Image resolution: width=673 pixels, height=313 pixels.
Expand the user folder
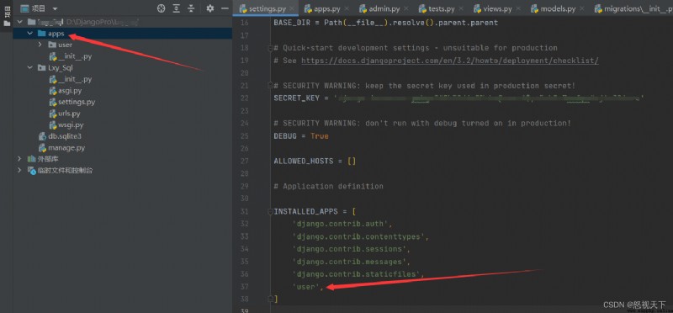click(x=40, y=45)
